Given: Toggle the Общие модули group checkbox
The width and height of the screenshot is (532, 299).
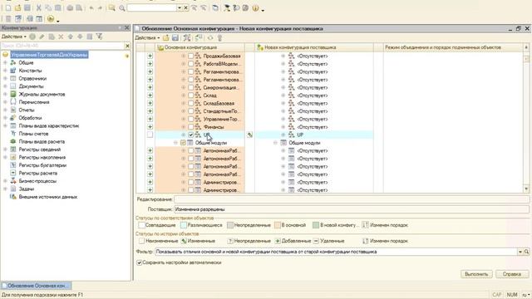Looking at the screenshot, I should 183,143.
